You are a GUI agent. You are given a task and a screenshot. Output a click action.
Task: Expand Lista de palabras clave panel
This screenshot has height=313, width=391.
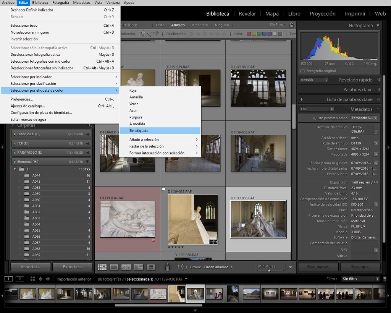coord(378,99)
